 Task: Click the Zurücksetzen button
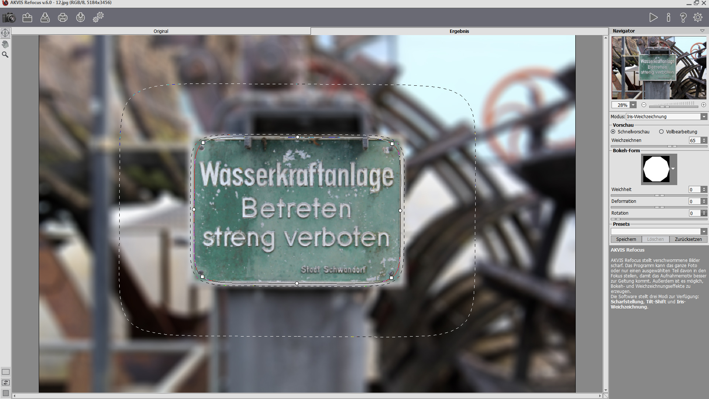[688, 239]
